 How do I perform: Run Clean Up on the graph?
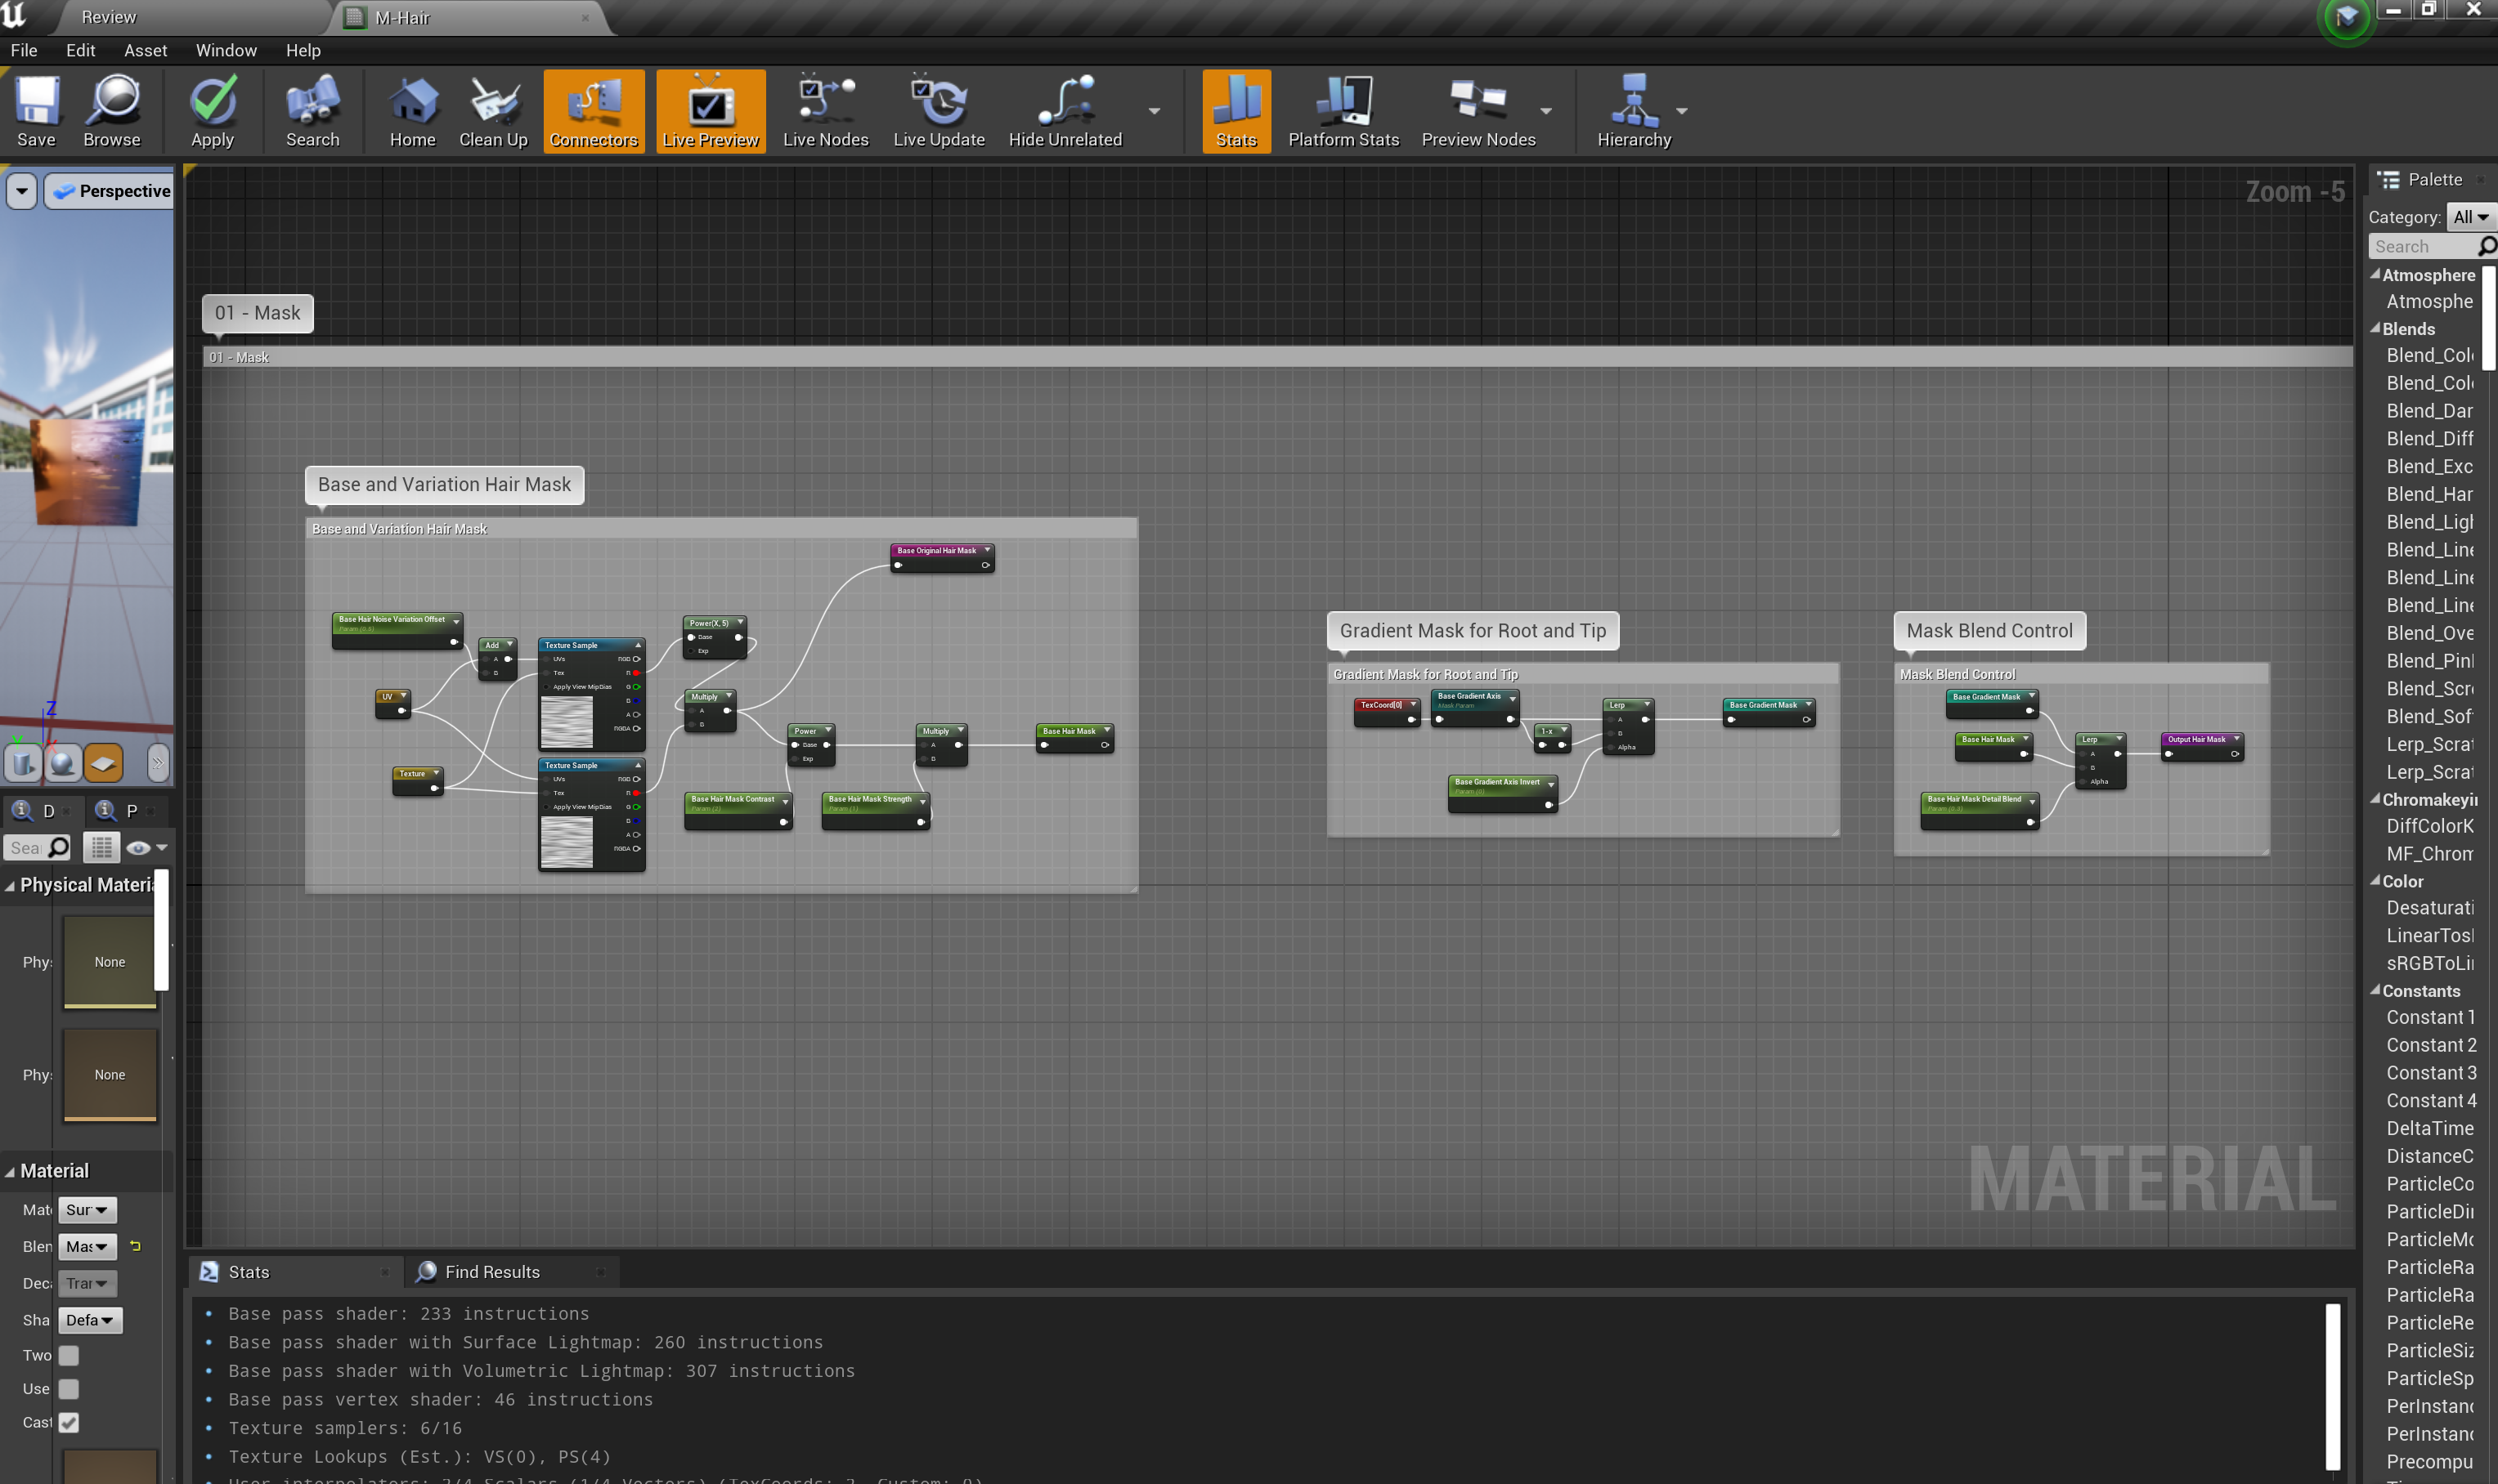pyautogui.click(x=493, y=111)
